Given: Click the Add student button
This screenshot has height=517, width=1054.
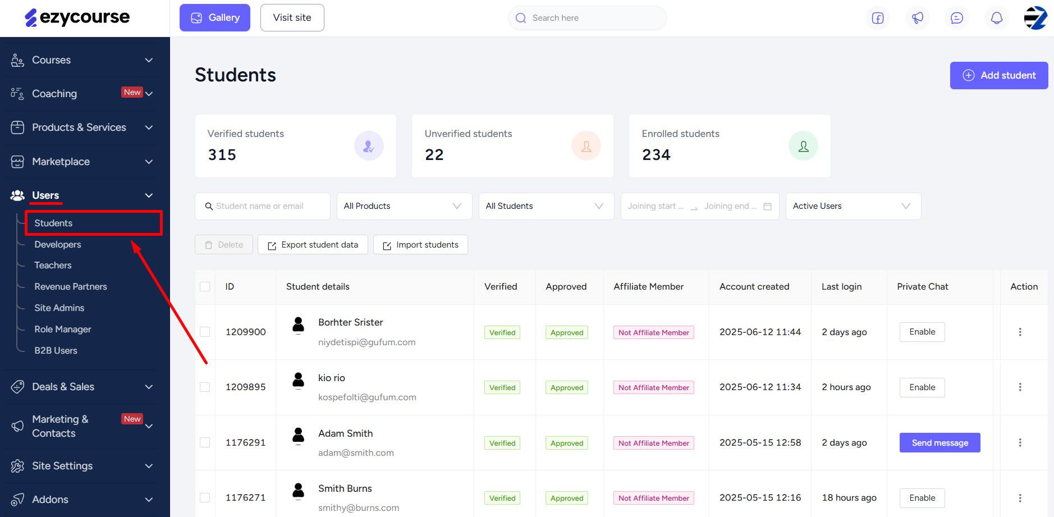Looking at the screenshot, I should coord(999,75).
